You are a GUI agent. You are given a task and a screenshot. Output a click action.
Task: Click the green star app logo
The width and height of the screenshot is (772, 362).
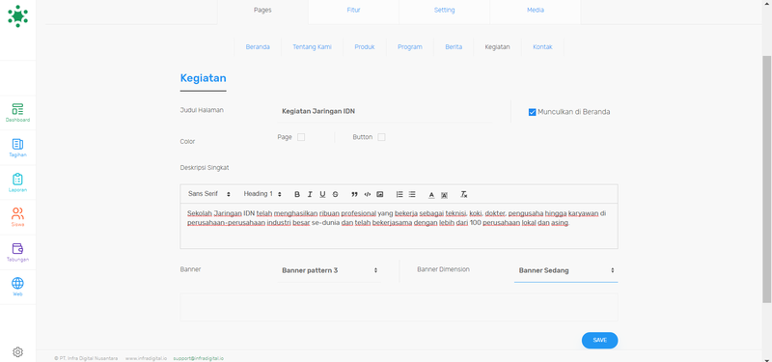tap(17, 15)
